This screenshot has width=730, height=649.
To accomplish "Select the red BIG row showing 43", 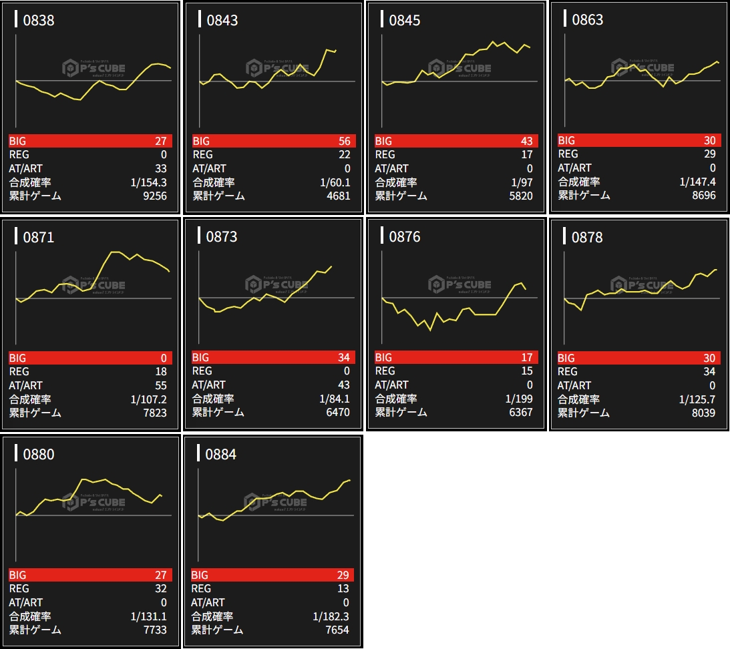I will (x=456, y=141).
